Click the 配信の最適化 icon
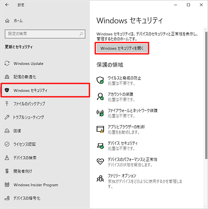 (x=7, y=77)
